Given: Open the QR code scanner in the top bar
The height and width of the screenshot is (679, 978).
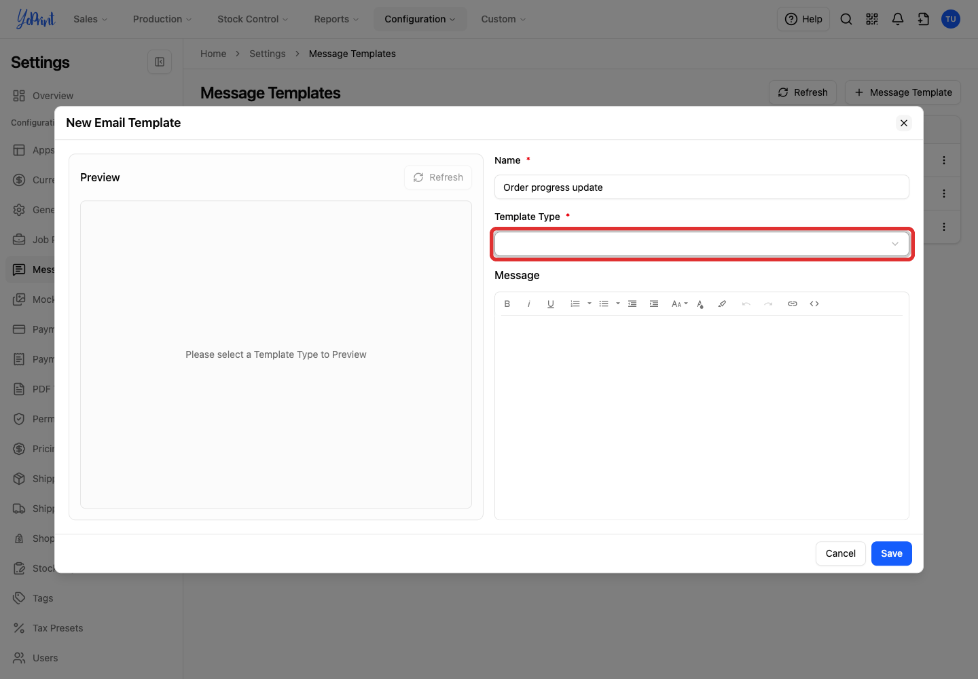Looking at the screenshot, I should [872, 19].
